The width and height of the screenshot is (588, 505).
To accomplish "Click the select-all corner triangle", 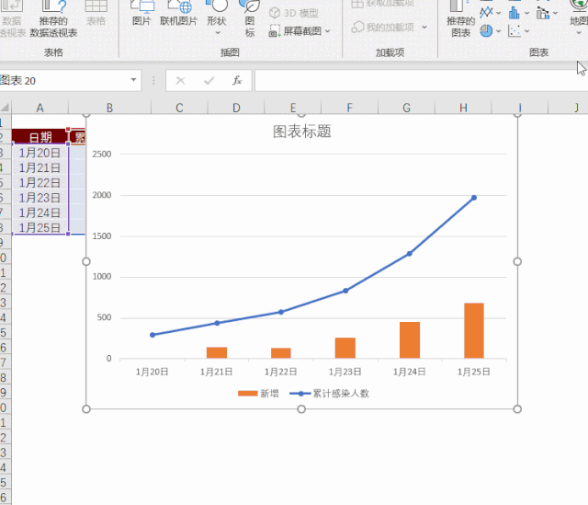I will [6, 108].
